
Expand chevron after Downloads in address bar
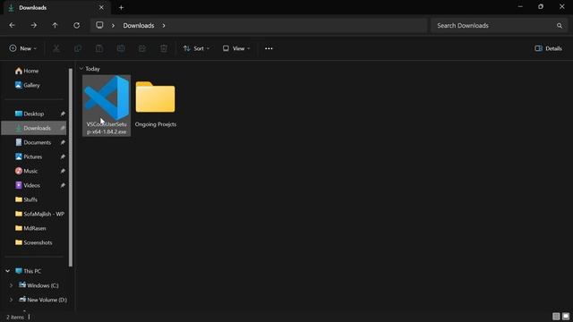pyautogui.click(x=164, y=26)
